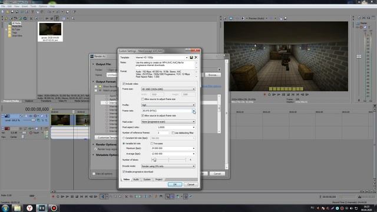Click the Media views icon in Project Media toolbar
Image resolution: width=377 pixels, height=212 pixels.
click(x=64, y=18)
